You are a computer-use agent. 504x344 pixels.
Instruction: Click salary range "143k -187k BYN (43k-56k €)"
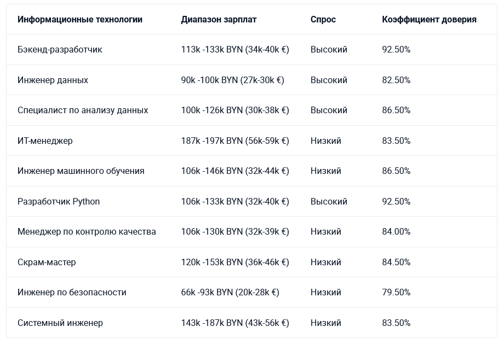235,323
